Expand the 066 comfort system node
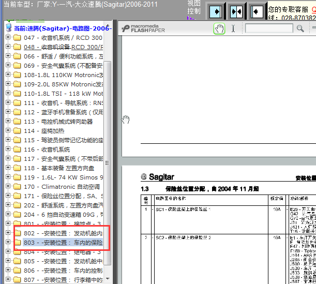The image size is (316, 284). [8, 56]
